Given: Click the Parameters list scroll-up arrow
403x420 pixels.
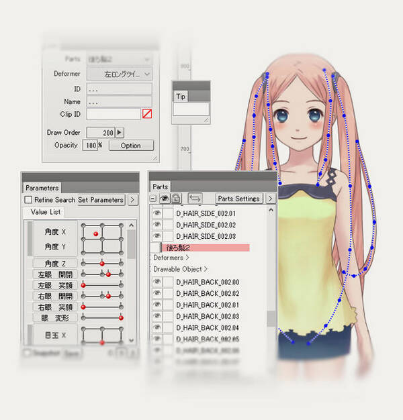Looking at the screenshot, I should coord(131,225).
